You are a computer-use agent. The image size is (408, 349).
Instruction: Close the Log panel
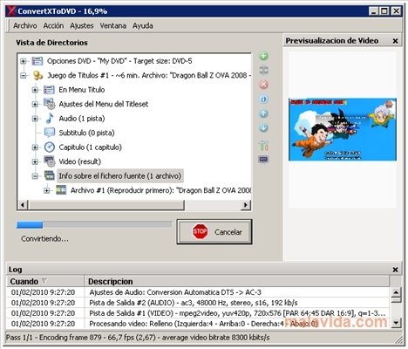395,270
